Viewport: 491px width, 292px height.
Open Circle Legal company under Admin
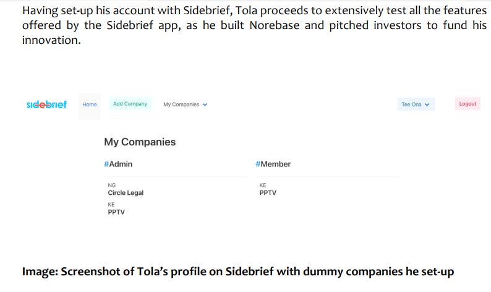click(x=126, y=192)
